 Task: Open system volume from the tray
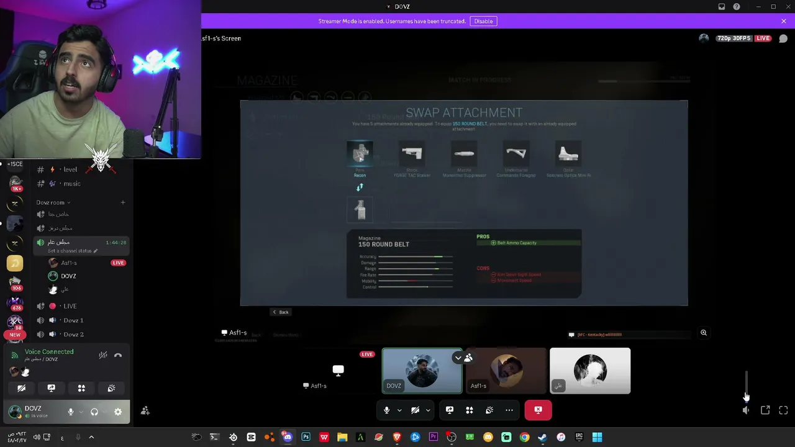pos(37,437)
